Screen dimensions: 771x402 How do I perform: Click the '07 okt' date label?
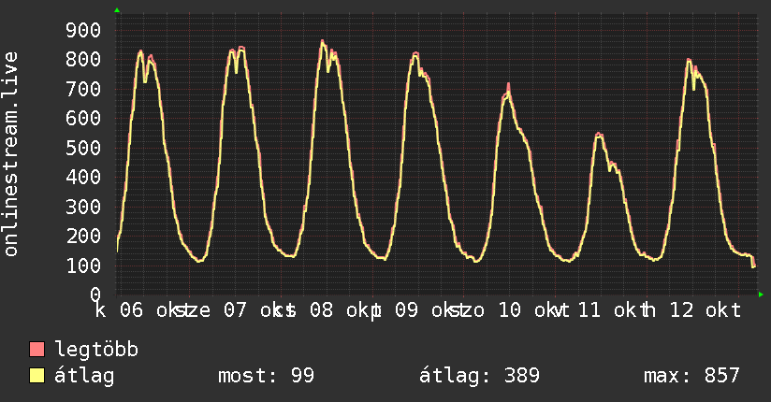258,310
